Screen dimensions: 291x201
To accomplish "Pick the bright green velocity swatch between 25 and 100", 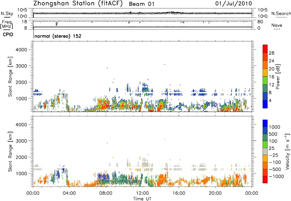I will [x=265, y=144].
